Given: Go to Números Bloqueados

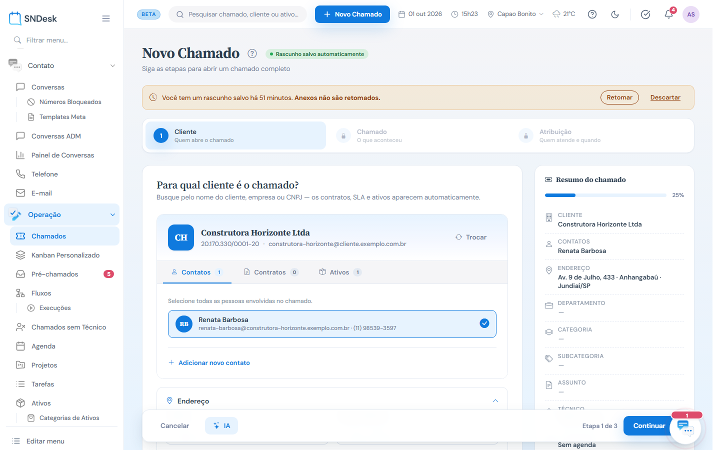Looking at the screenshot, I should pos(70,102).
